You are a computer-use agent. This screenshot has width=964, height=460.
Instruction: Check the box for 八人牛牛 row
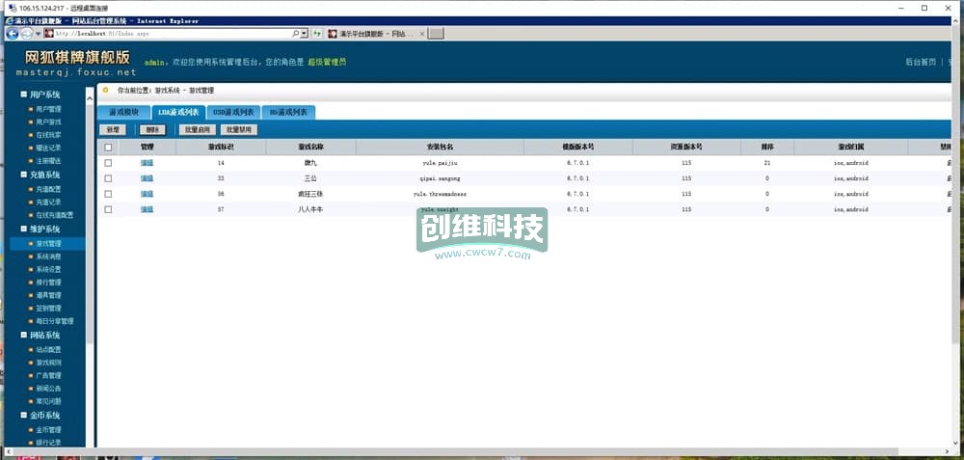pos(108,209)
